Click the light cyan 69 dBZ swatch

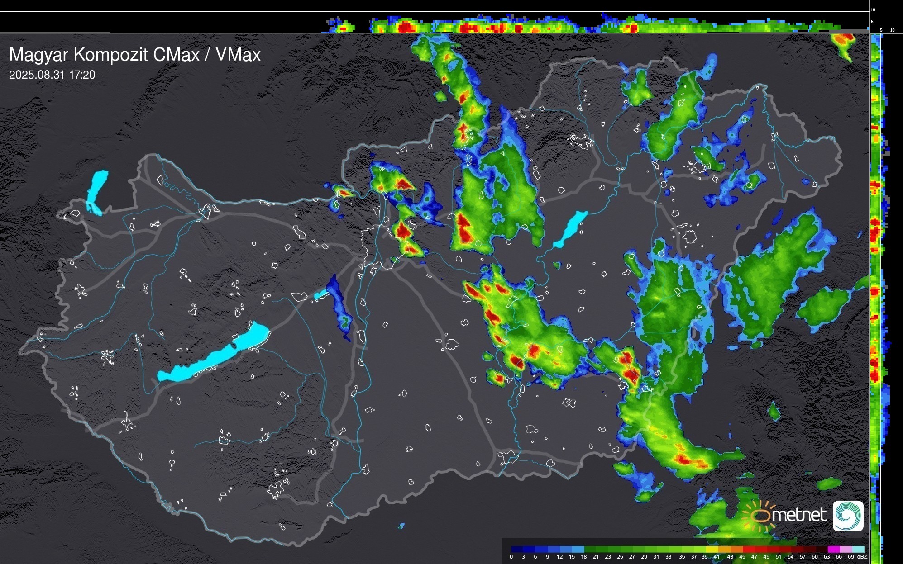coord(859,549)
